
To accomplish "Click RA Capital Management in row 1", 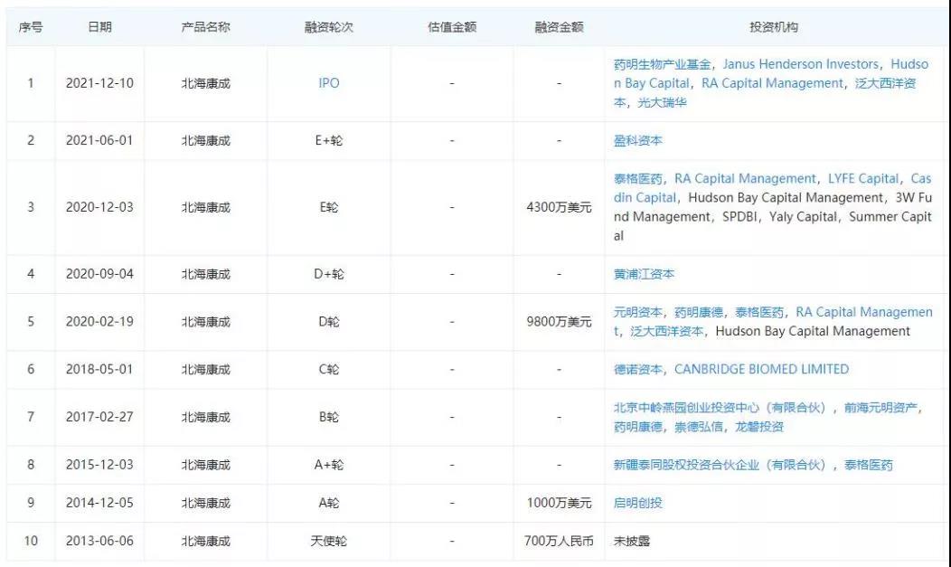I will coord(775,83).
